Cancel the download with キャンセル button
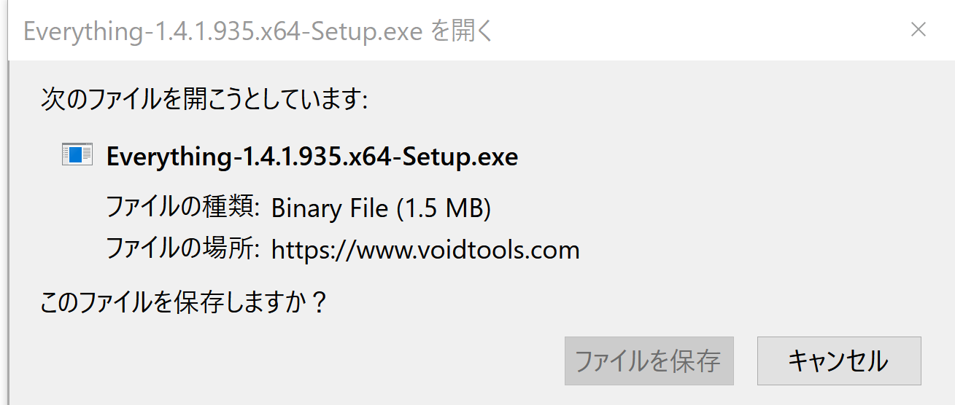955x405 pixels. (839, 361)
